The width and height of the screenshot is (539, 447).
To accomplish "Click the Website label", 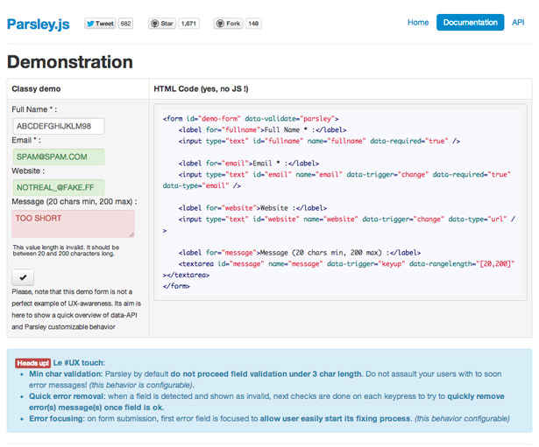I will point(28,171).
